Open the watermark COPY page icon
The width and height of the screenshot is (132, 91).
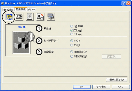(30, 17)
